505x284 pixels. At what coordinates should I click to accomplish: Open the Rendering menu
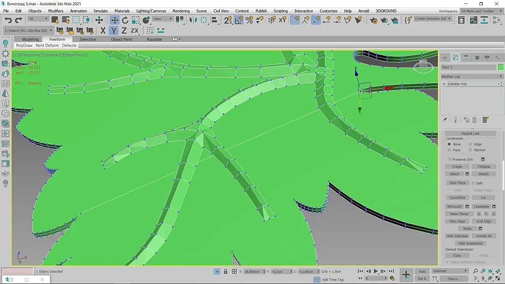pos(181,11)
